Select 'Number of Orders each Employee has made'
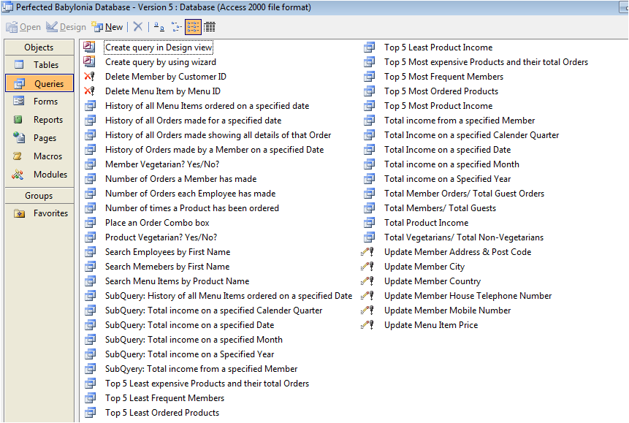Screen dimensions: 629x423 click(x=190, y=194)
